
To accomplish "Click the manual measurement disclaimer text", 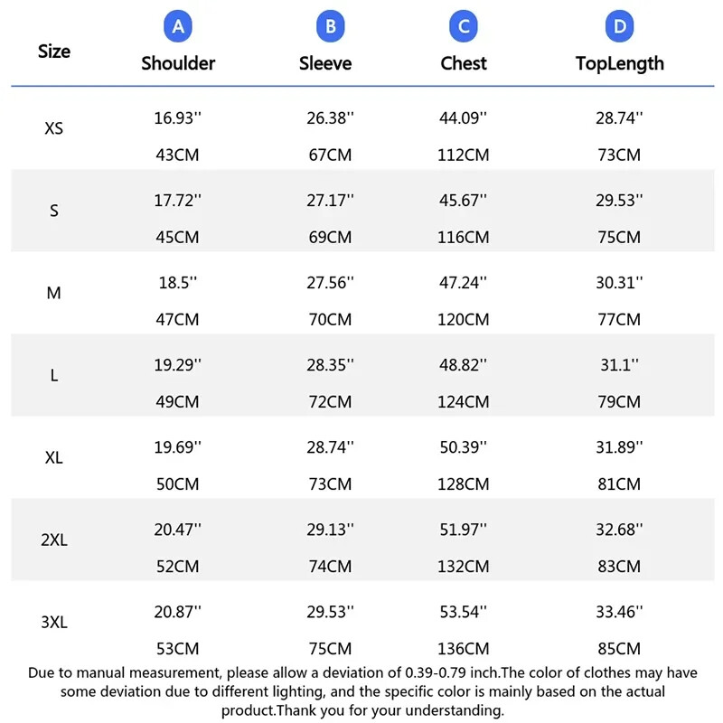I will 362,691.
